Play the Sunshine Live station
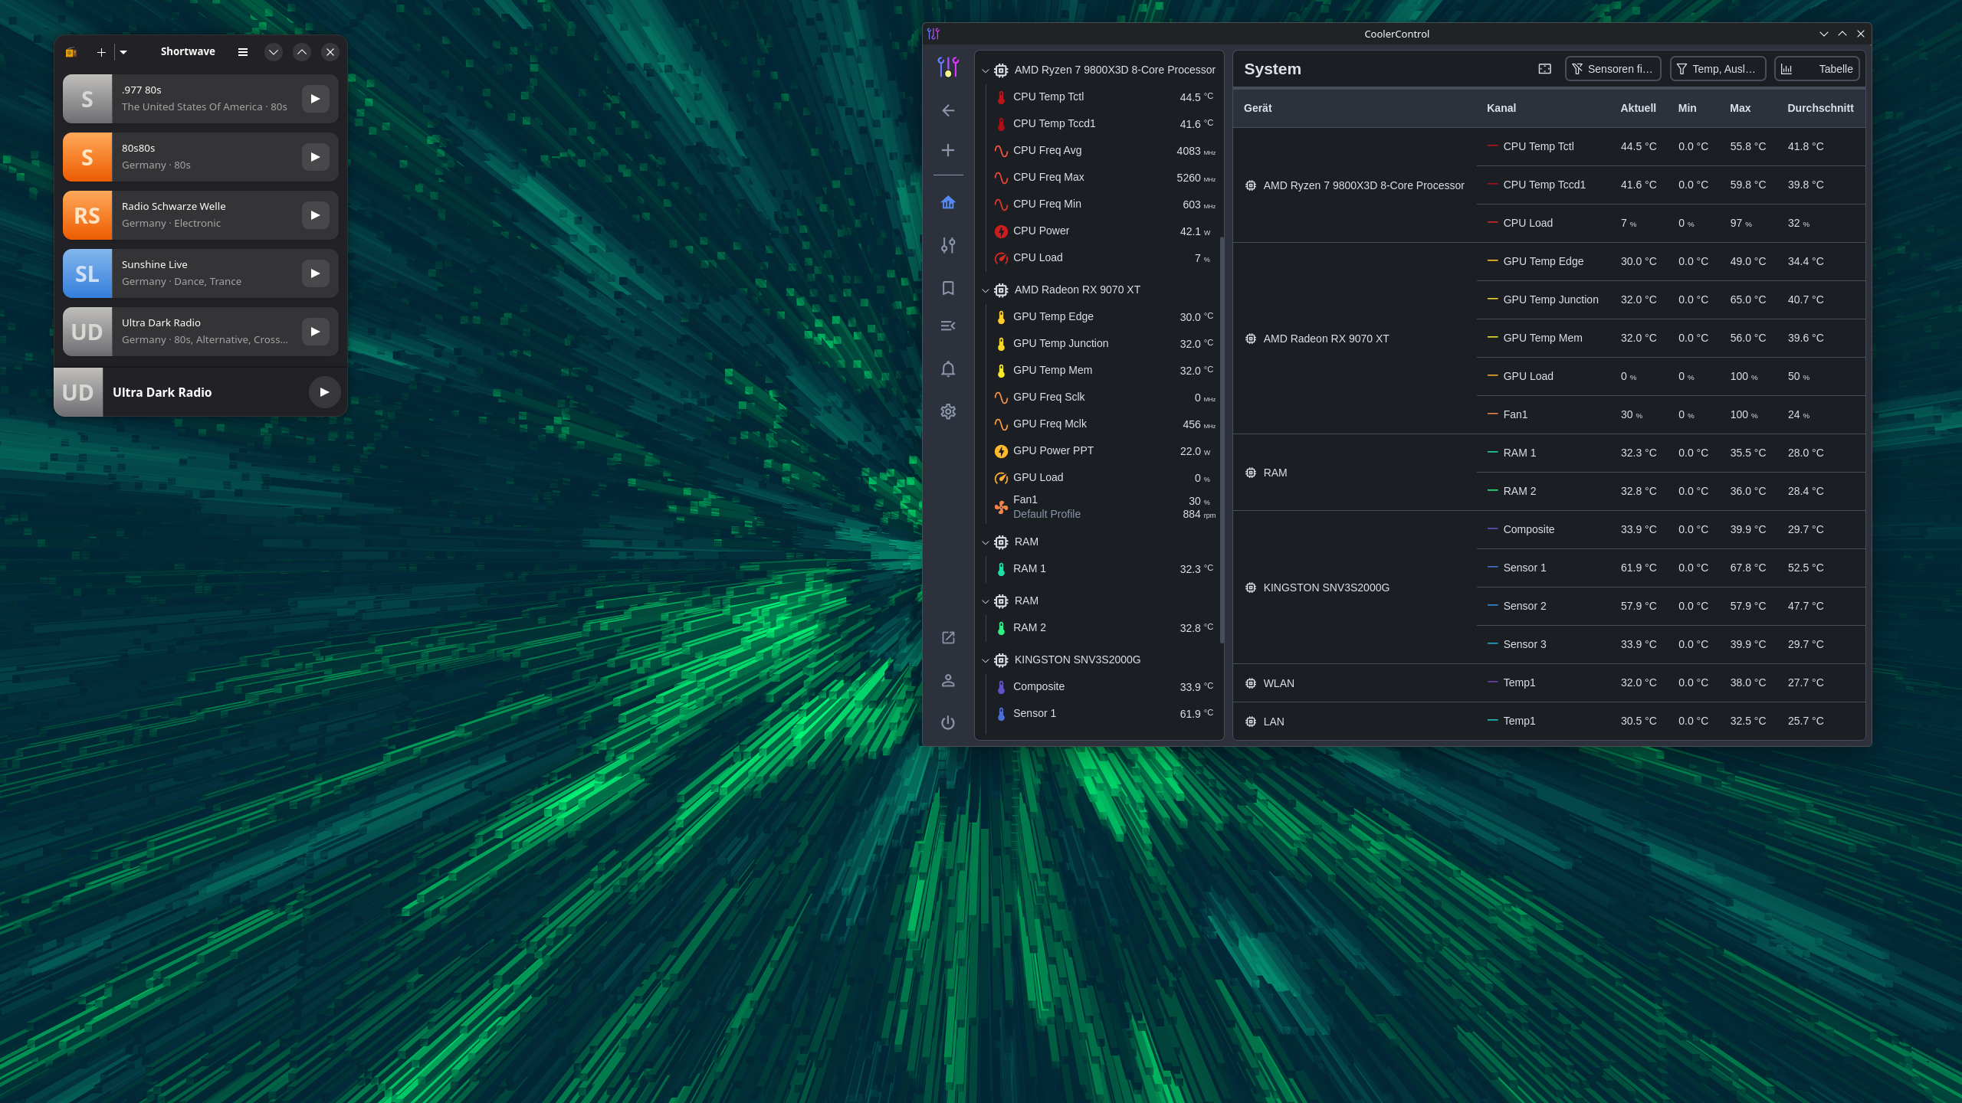This screenshot has width=1962, height=1103. tap(315, 273)
